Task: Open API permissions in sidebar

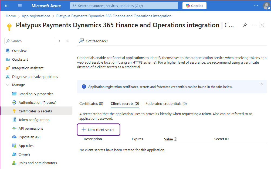Action: click(x=31, y=128)
